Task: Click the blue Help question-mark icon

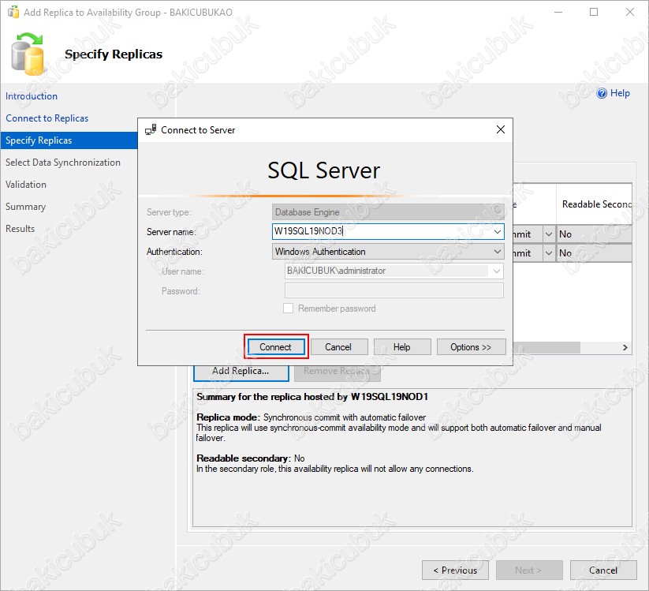Action: pyautogui.click(x=602, y=93)
